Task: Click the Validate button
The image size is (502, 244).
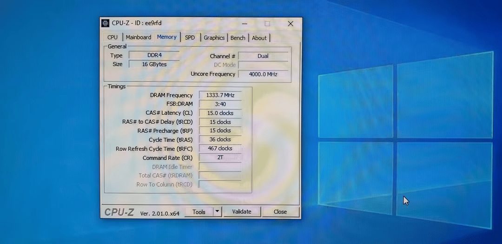Action: point(242,211)
